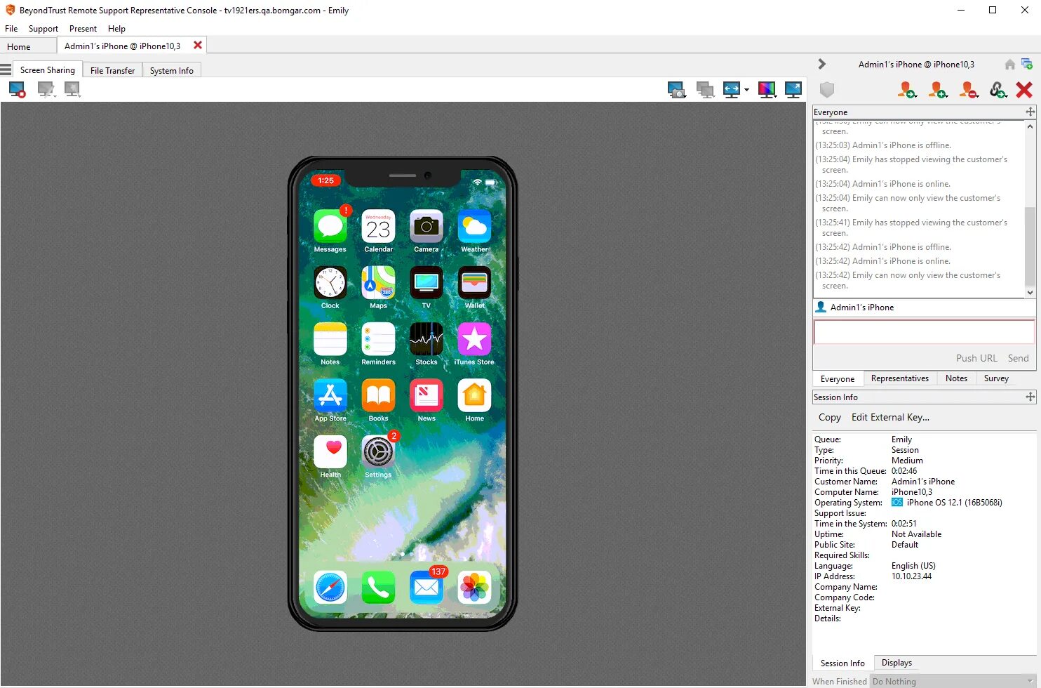
Task: Click the chat log scrollbar up arrow
Action: tap(1030, 126)
